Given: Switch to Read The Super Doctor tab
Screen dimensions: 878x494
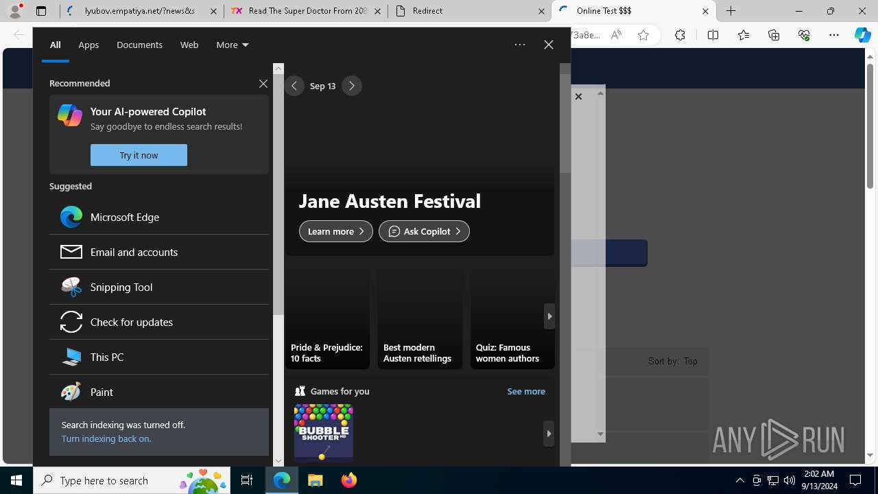Looking at the screenshot, I should coord(306,11).
